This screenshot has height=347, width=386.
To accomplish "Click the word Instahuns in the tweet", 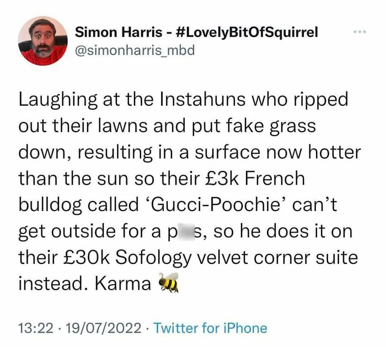I will (202, 99).
